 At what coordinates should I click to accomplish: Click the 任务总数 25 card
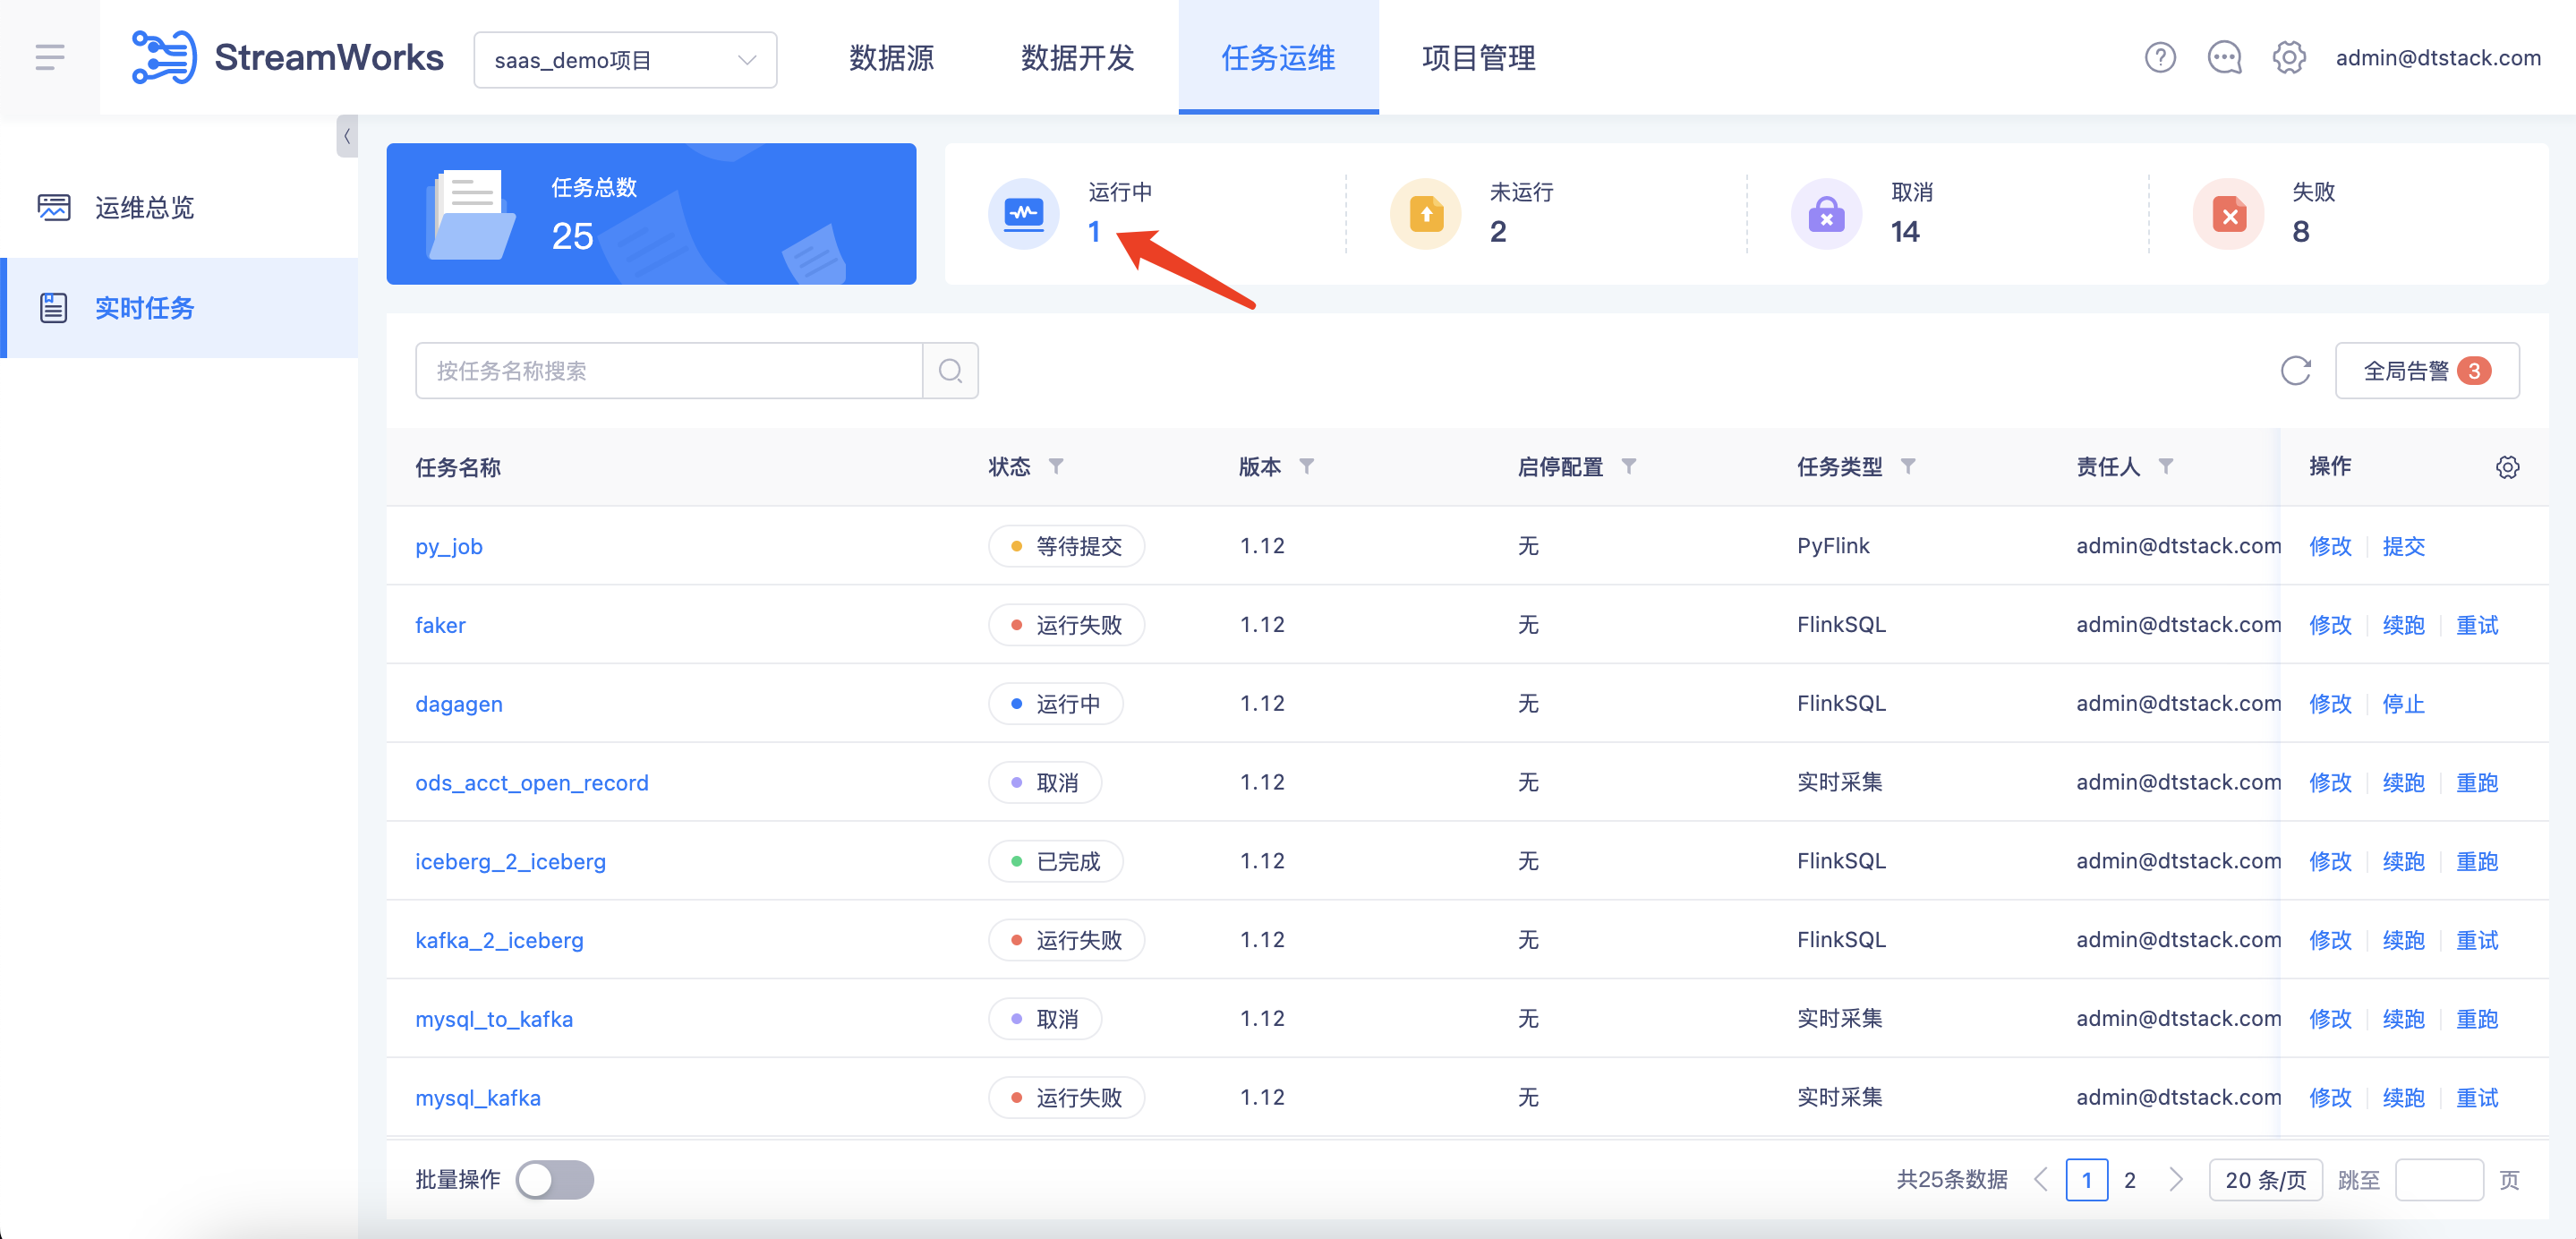pos(651,214)
